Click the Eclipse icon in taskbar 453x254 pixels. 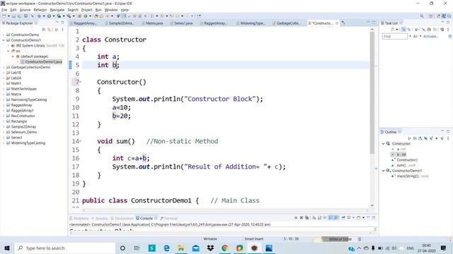(254, 248)
